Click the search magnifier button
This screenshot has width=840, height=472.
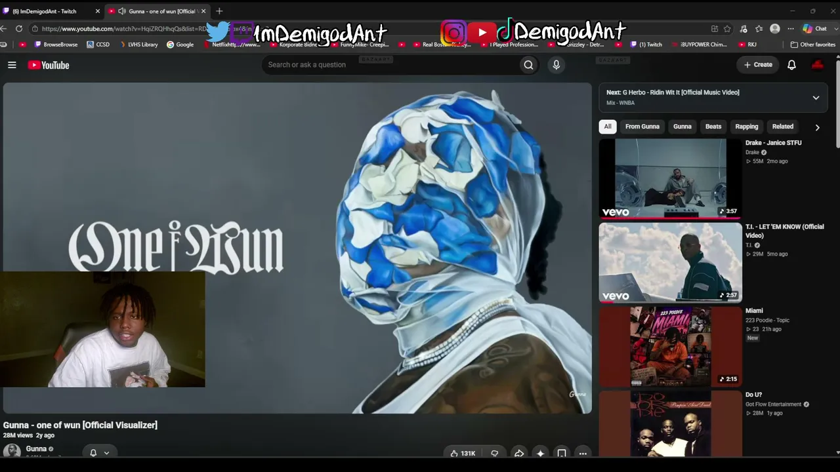528,65
